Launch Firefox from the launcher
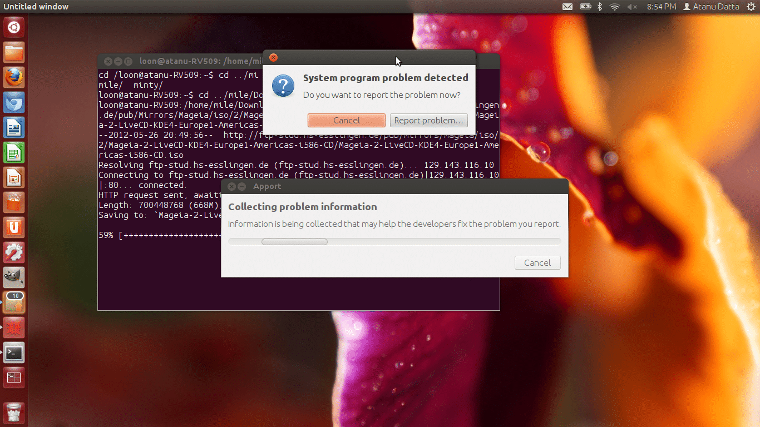The height and width of the screenshot is (427, 760). tap(14, 77)
